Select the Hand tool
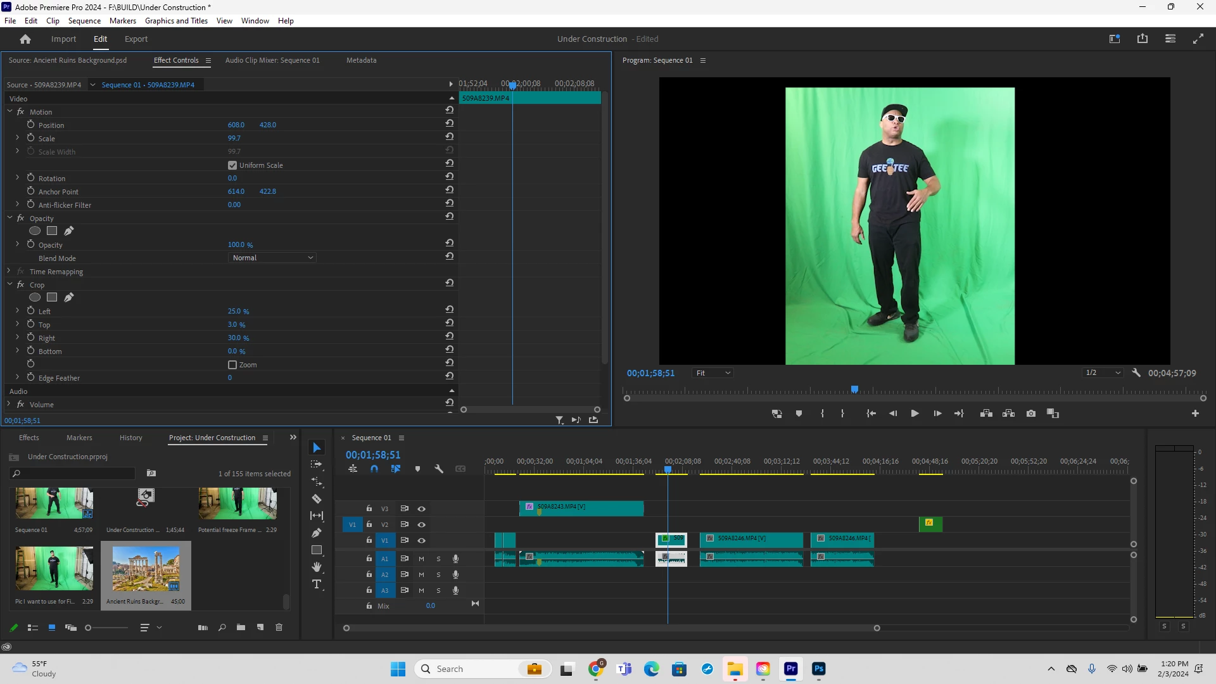The height and width of the screenshot is (684, 1216). pos(317,567)
